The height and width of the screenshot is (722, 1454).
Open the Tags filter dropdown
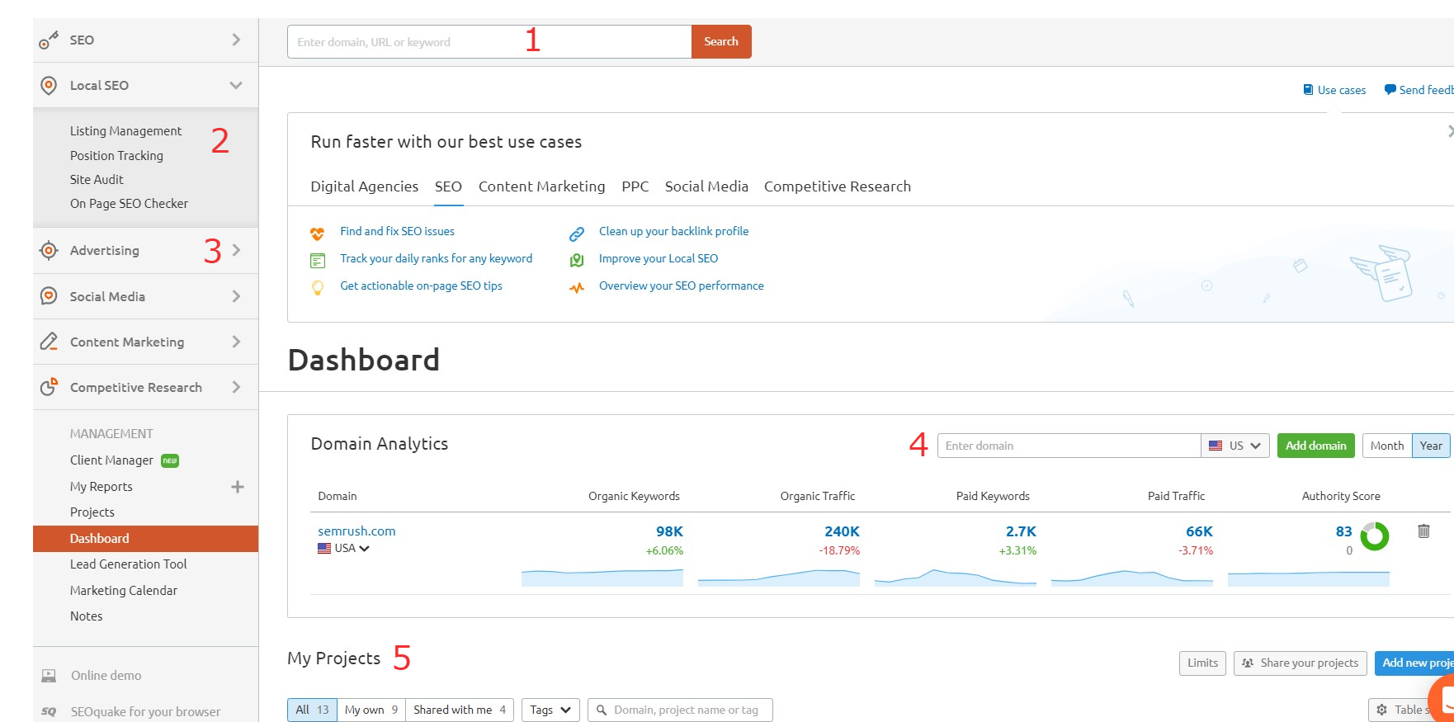tap(551, 710)
